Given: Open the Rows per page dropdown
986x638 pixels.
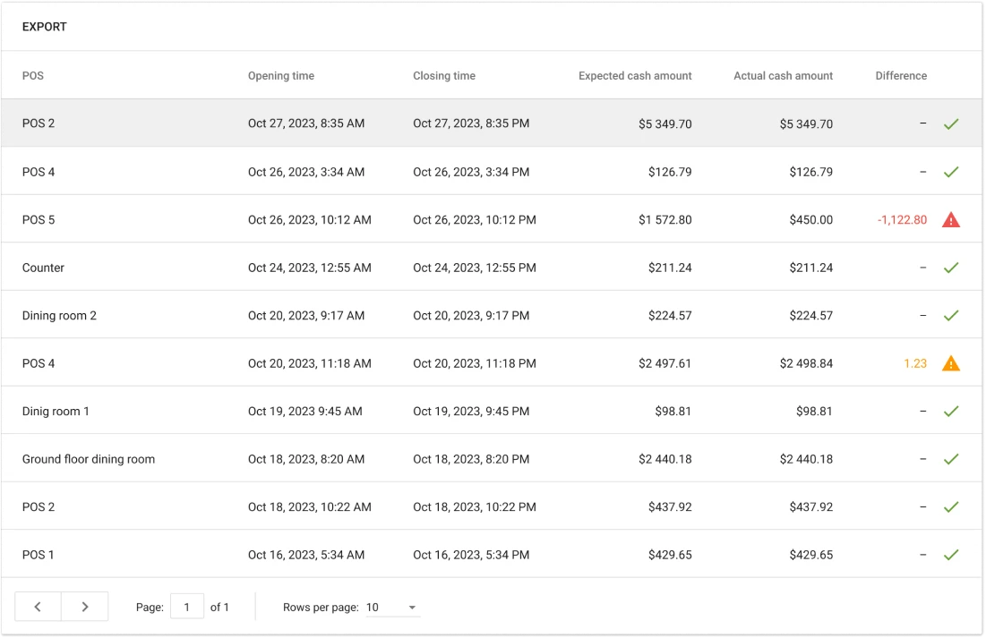Looking at the screenshot, I should tap(392, 608).
